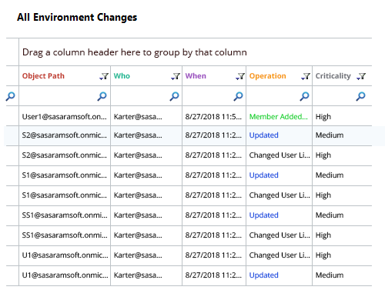Click leftmost magnifier icon in filter row
This screenshot has height=300, width=385.
coord(11,96)
